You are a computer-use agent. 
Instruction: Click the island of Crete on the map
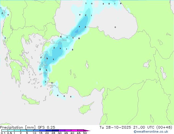click(x=30, y=100)
